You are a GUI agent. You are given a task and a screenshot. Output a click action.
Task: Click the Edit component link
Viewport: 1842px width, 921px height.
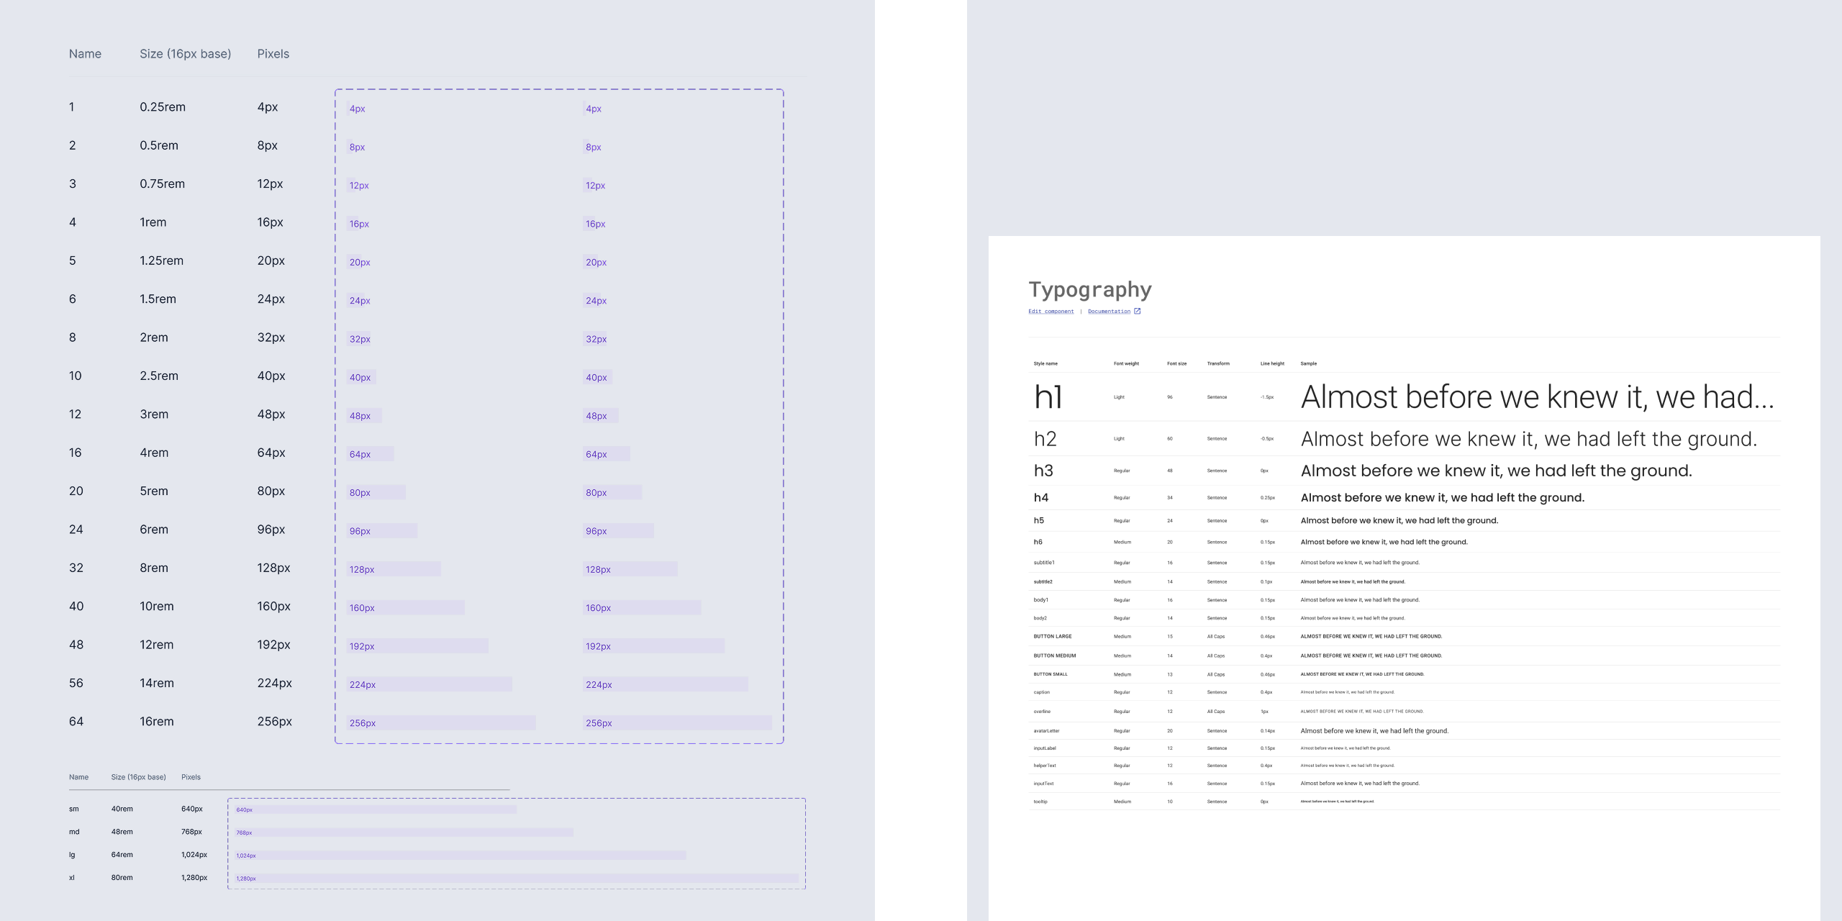(1051, 312)
